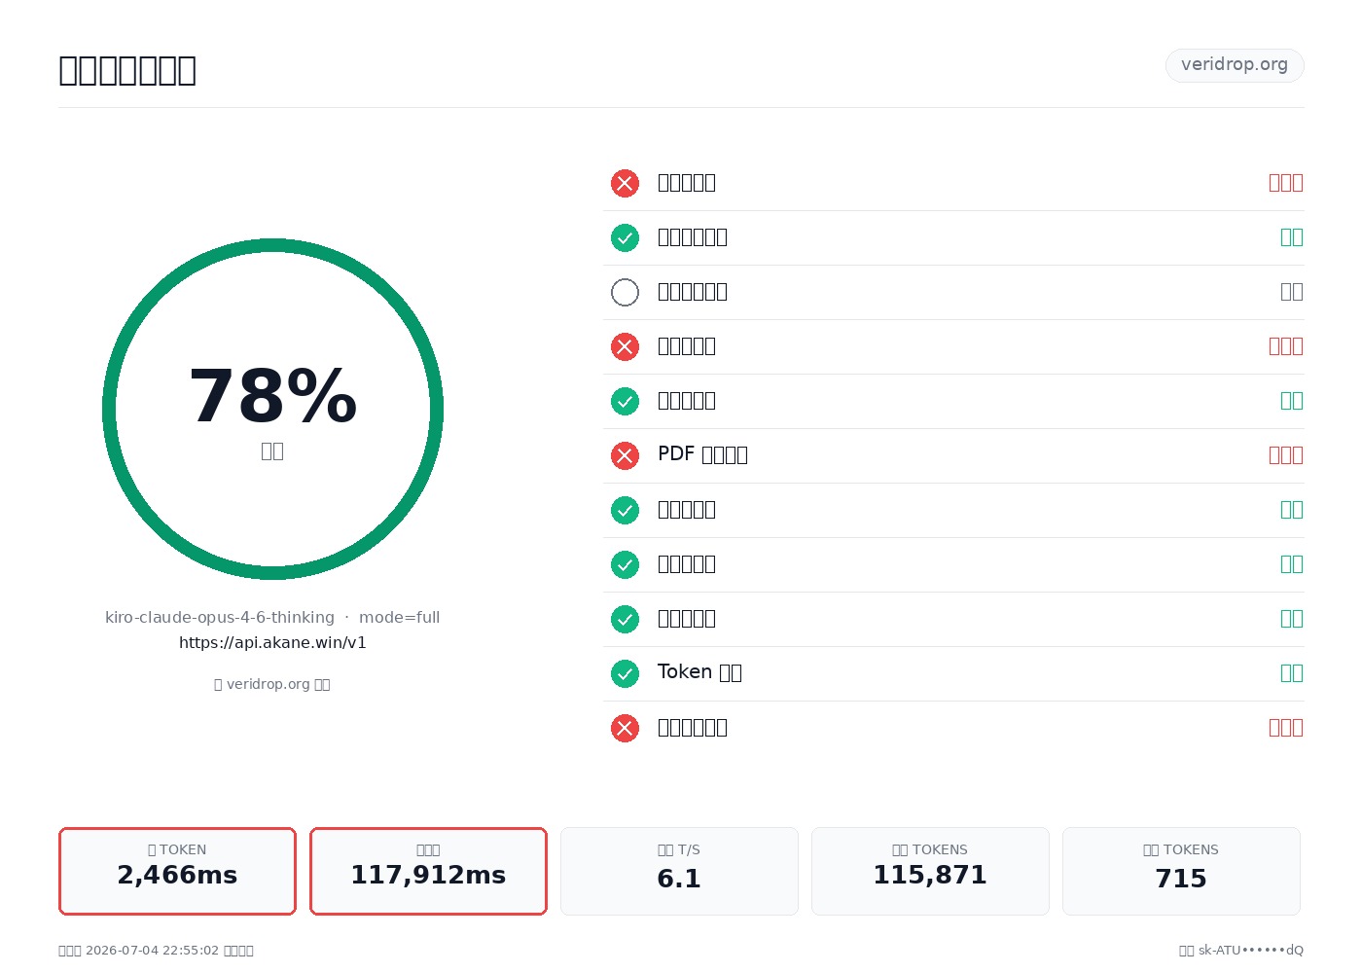Click the green check icon beside the Token row
This screenshot has height=973, width=1362.
(x=625, y=673)
